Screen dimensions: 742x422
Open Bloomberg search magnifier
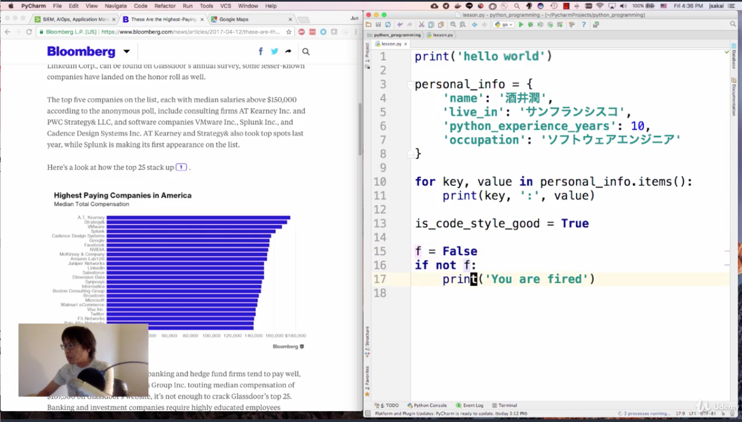(306, 52)
